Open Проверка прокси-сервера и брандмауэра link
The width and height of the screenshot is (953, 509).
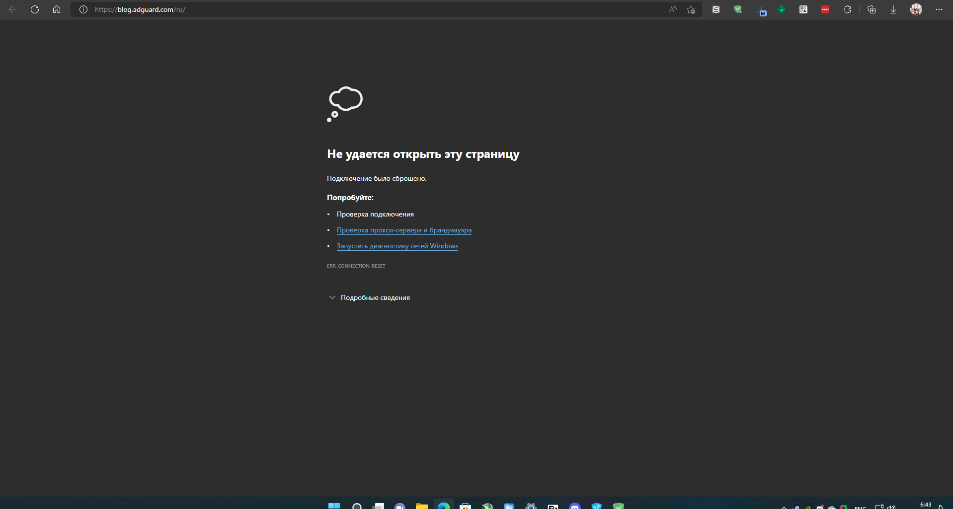(404, 230)
